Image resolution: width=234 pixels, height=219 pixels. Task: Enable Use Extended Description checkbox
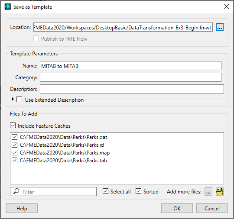19,99
